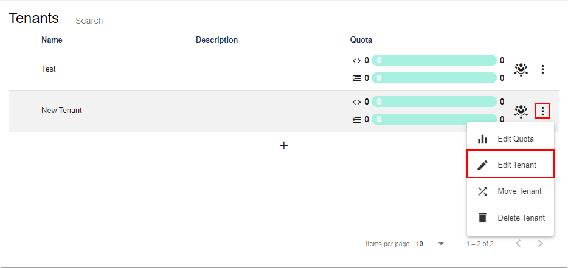Click the bar chart Edit Quota icon
The image size is (568, 268).
[482, 139]
